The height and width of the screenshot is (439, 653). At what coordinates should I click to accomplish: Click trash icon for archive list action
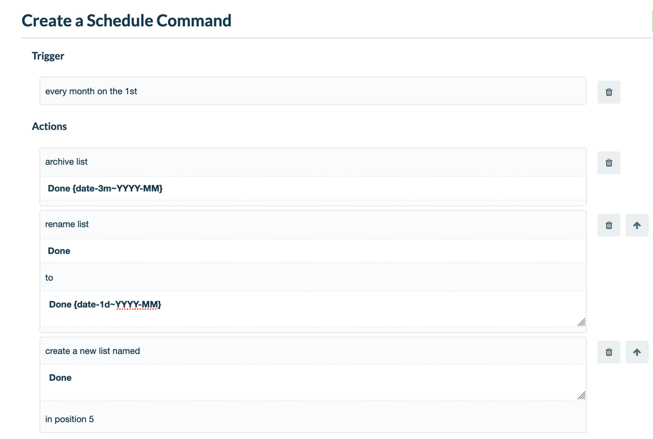(x=609, y=163)
